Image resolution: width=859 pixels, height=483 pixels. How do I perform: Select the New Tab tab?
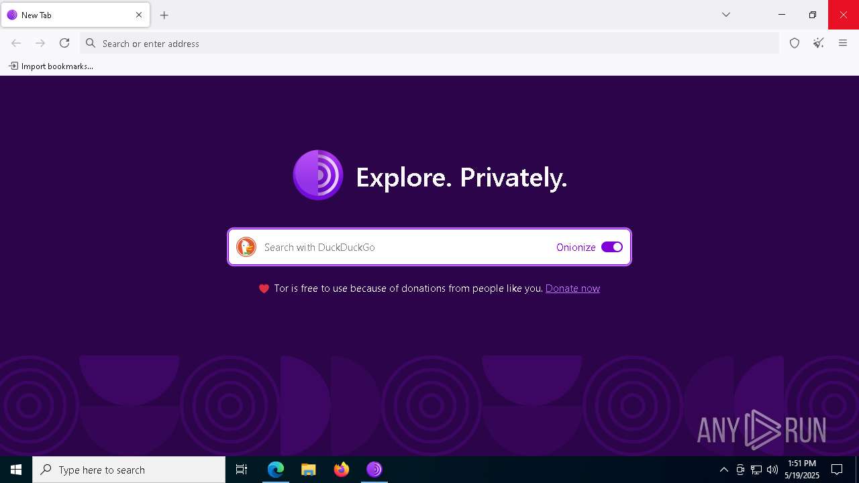tap(75, 15)
